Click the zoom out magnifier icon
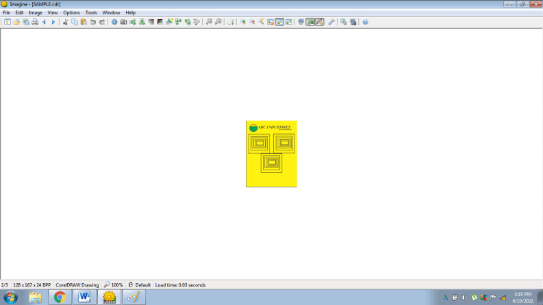The height and width of the screenshot is (305, 543). (252, 22)
